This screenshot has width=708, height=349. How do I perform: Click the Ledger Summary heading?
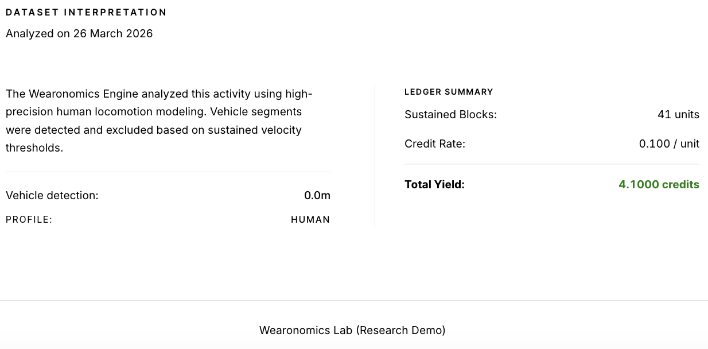(x=449, y=92)
